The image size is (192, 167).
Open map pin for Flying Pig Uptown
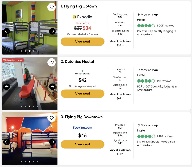[x=139, y=15]
